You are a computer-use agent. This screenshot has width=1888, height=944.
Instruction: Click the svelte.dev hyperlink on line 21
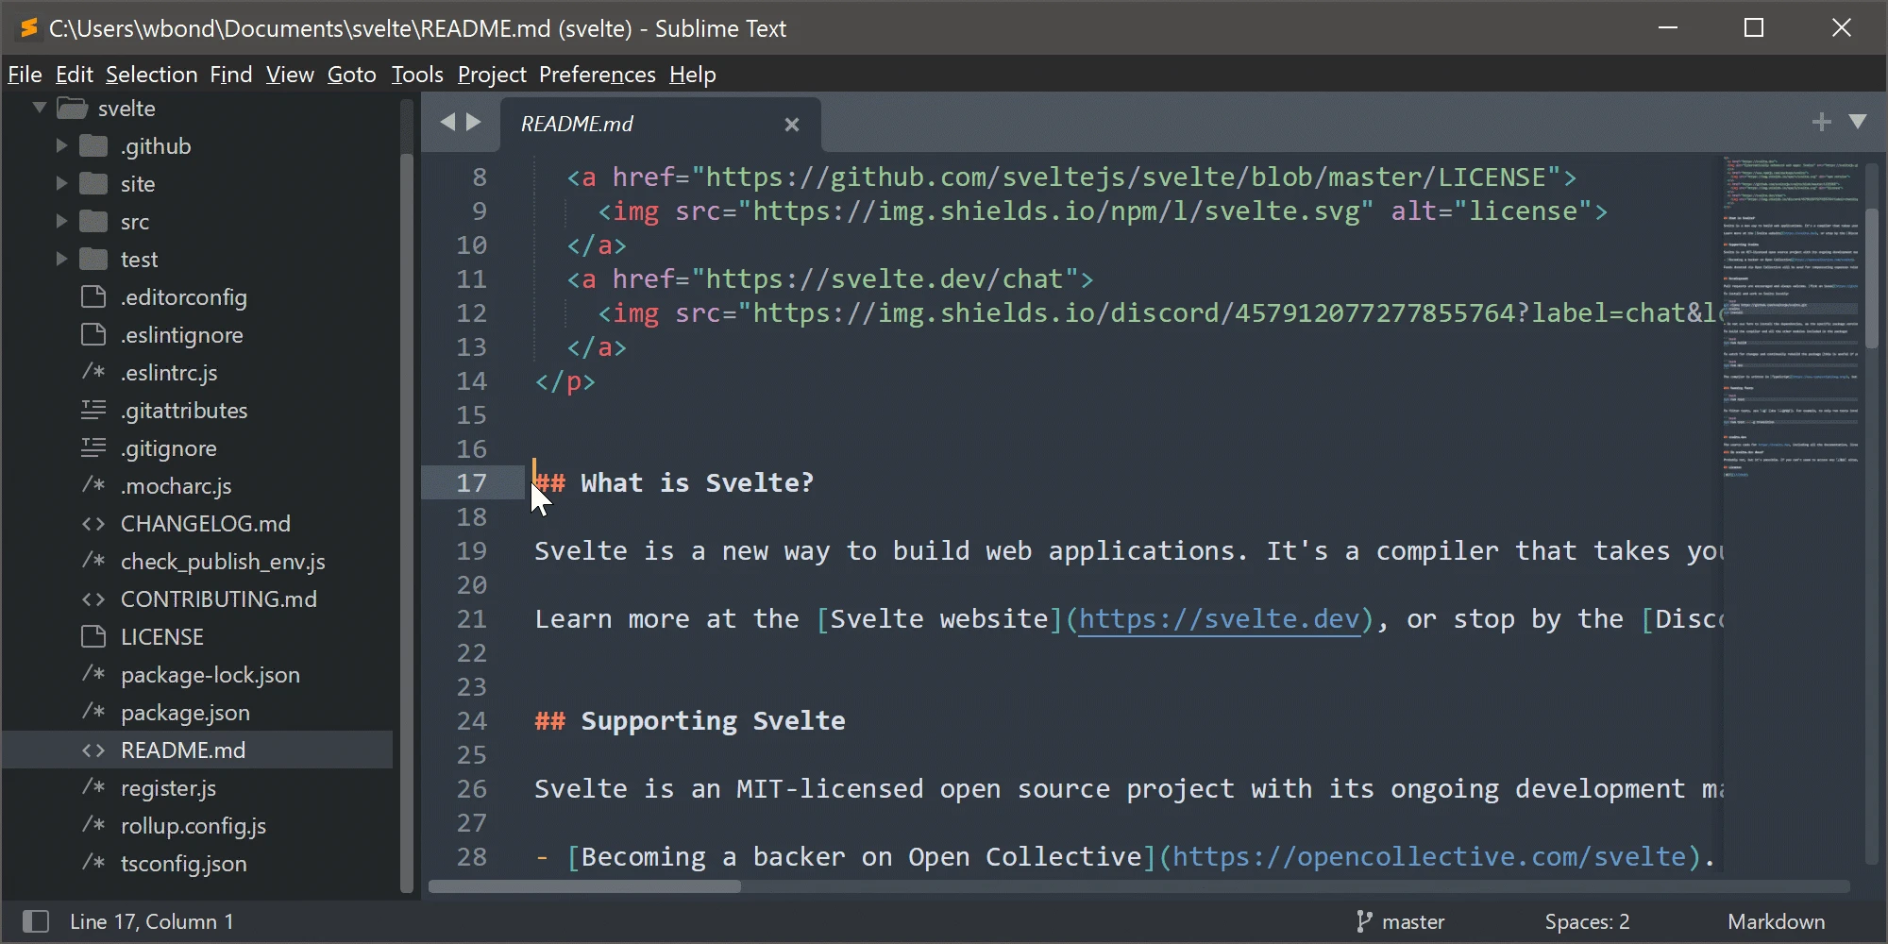pyautogui.click(x=1221, y=619)
